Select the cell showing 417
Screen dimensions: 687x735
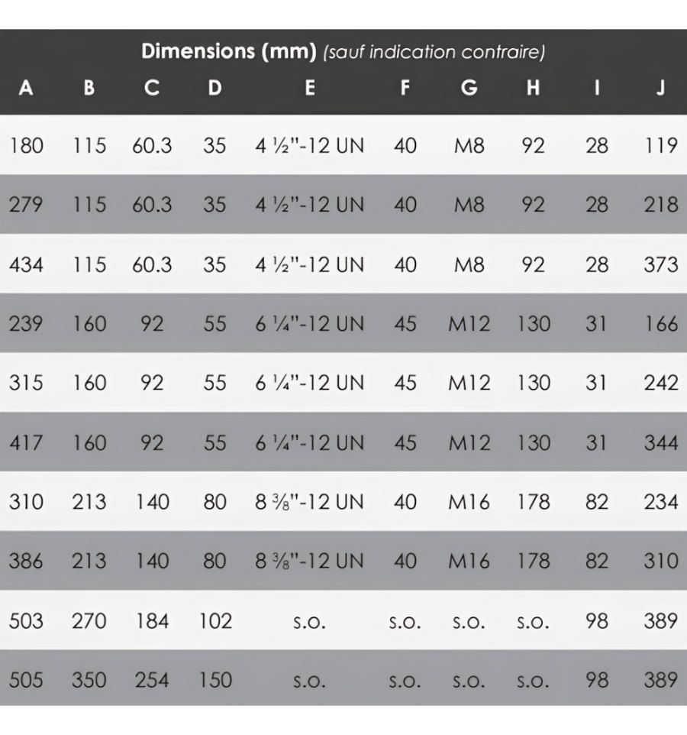26,442
